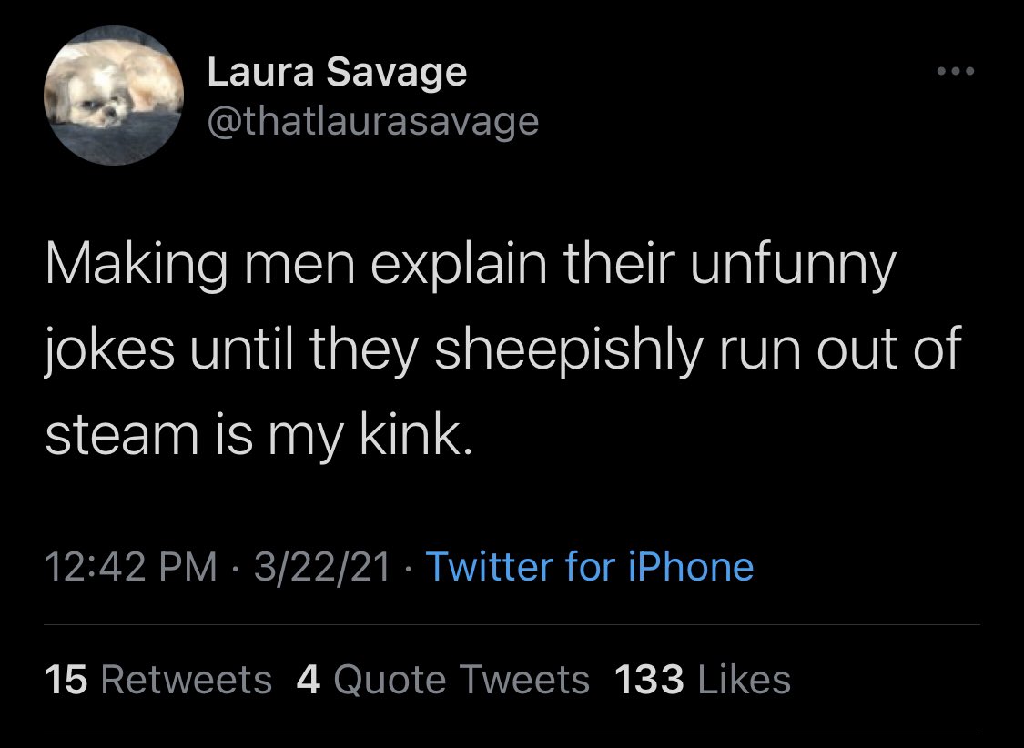The width and height of the screenshot is (1024, 748).
Task: Click the word "sheepishly" in the tweet
Action: [569, 350]
